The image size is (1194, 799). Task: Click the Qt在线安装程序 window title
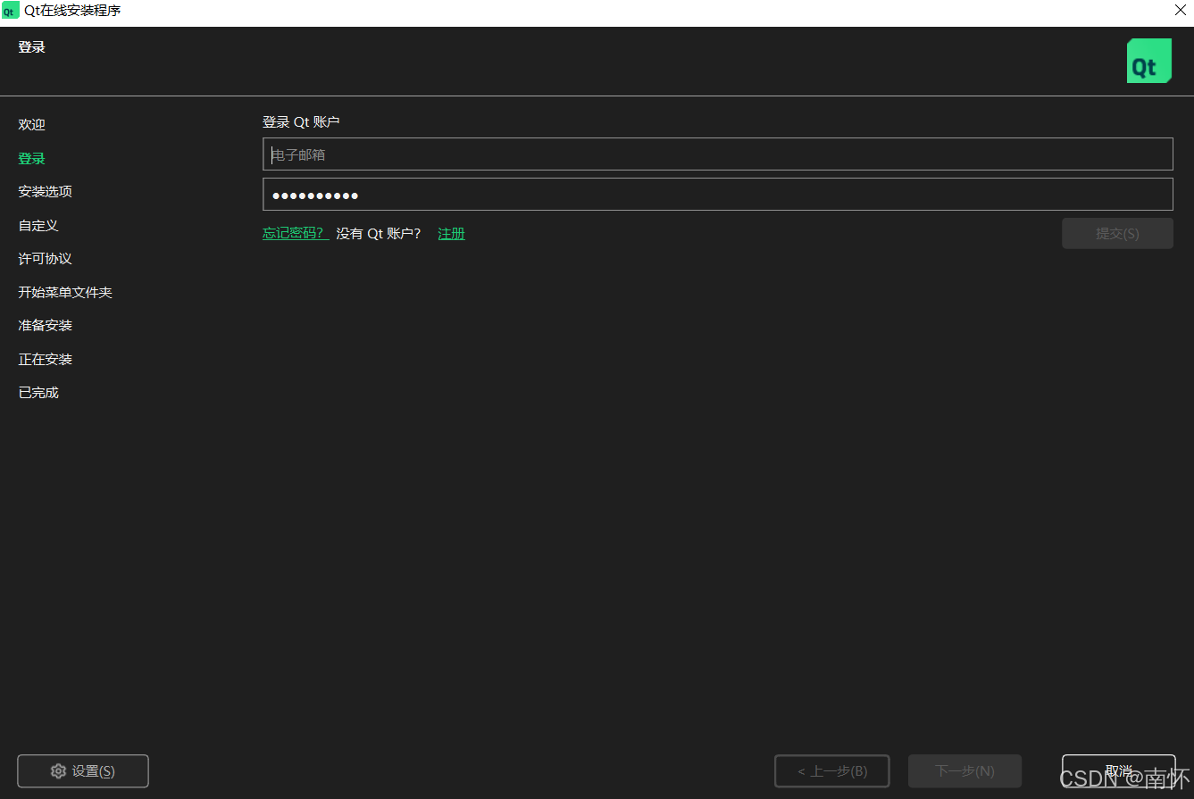tap(72, 11)
